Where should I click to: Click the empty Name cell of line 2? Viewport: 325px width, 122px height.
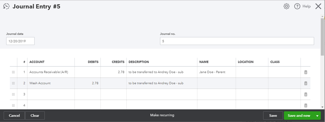pyautogui.click(x=216, y=83)
